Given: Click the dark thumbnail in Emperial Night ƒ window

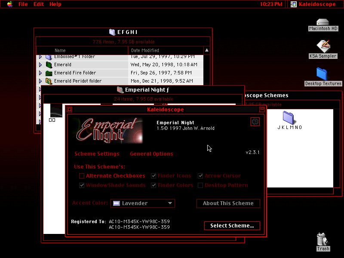Looking at the screenshot, I should tap(56, 111).
